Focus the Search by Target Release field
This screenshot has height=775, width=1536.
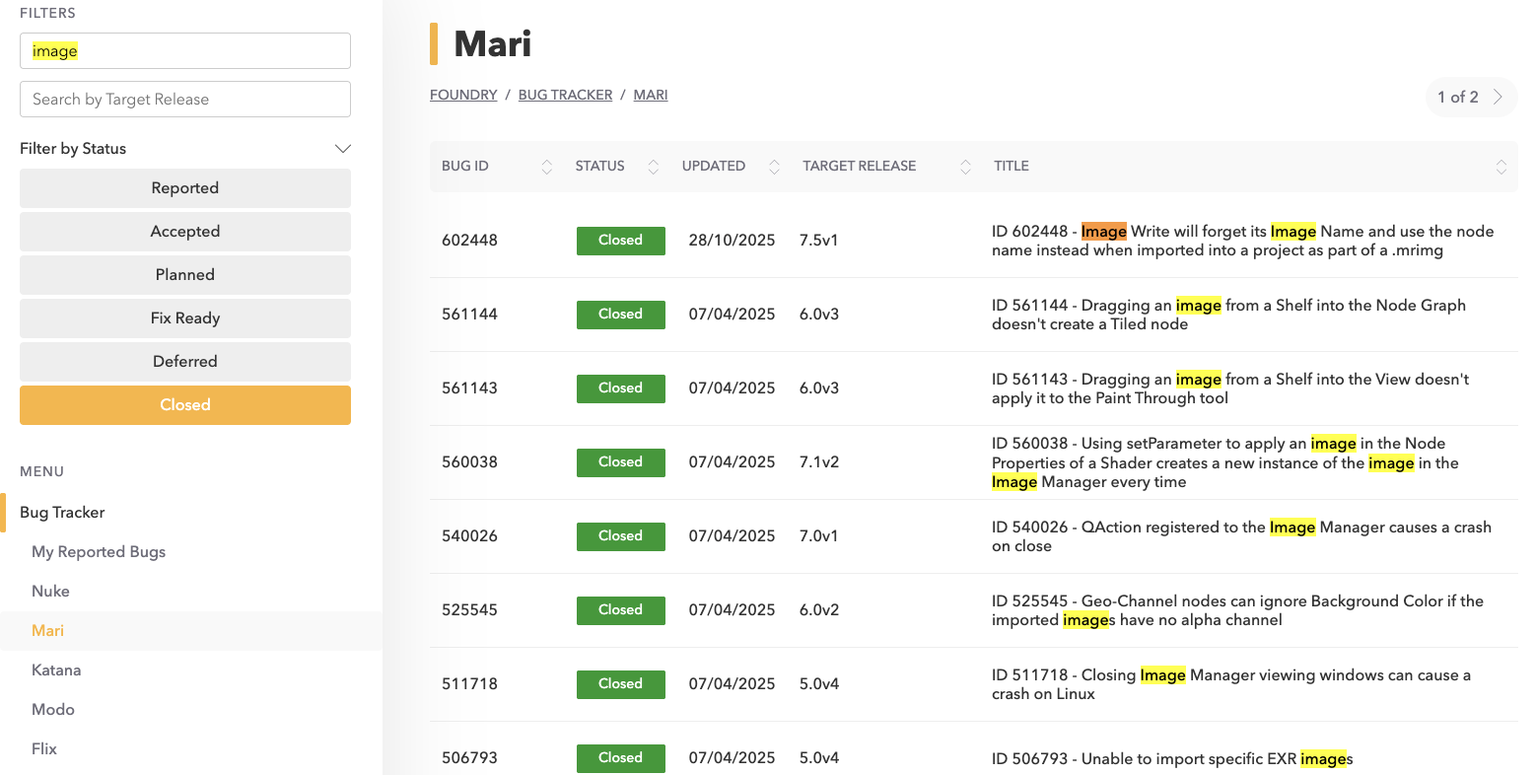[x=185, y=100]
